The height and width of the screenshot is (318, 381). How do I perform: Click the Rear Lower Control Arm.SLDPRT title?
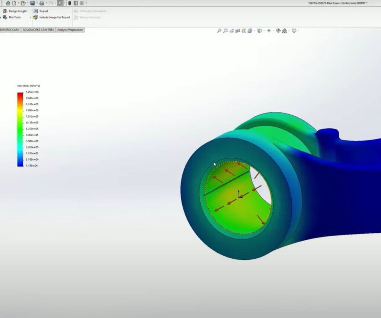[x=338, y=3]
